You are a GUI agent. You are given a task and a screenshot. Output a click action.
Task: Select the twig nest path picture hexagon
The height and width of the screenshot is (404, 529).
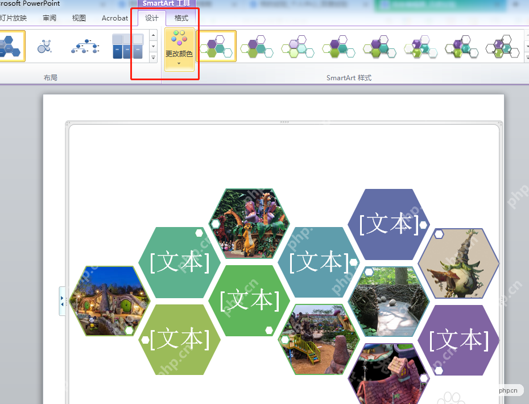pyautogui.click(x=389, y=302)
